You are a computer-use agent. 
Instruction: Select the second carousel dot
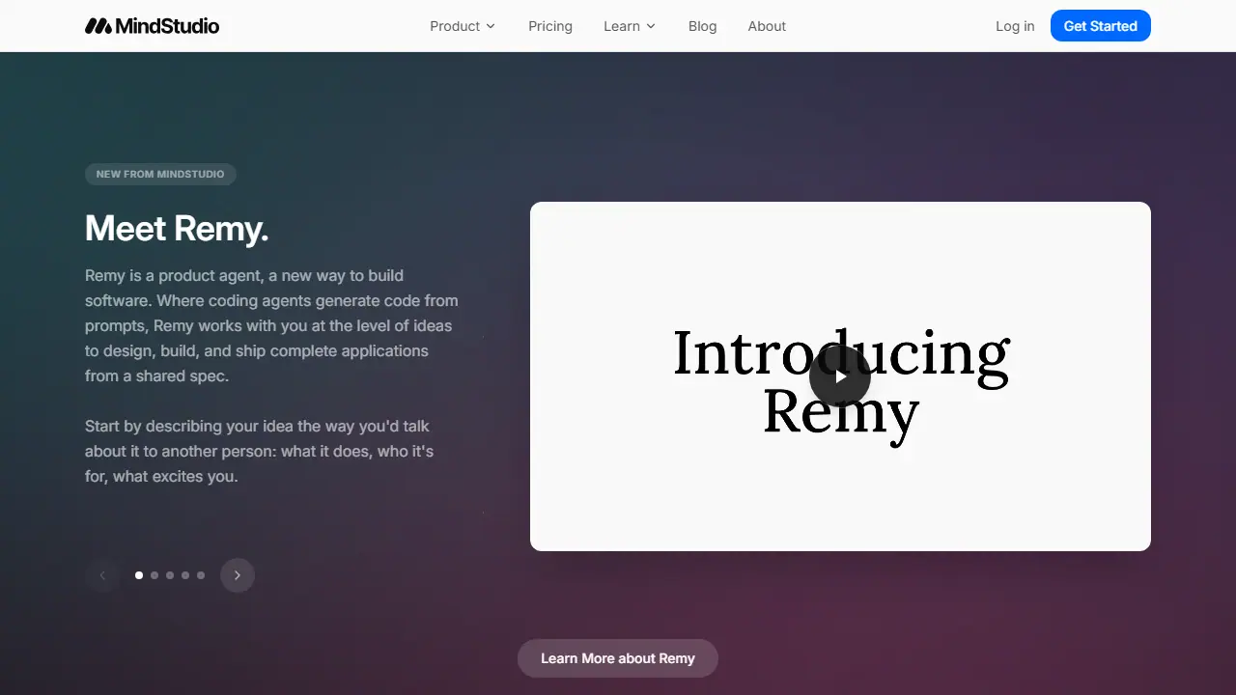[154, 575]
